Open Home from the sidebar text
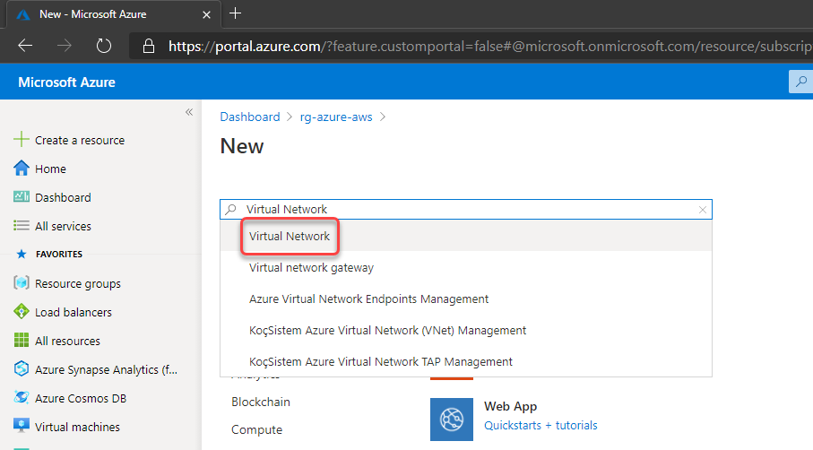The image size is (813, 450). tap(50, 169)
